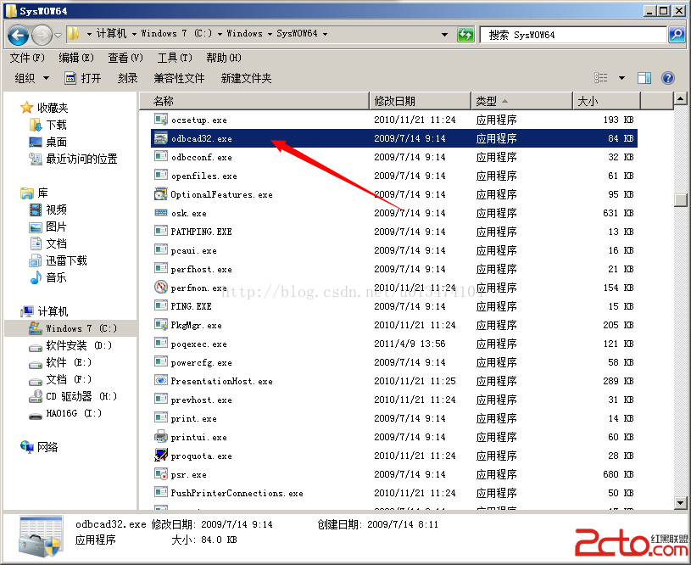Image resolution: width=691 pixels, height=565 pixels.
Task: Click the change view icon
Action: tap(601, 78)
